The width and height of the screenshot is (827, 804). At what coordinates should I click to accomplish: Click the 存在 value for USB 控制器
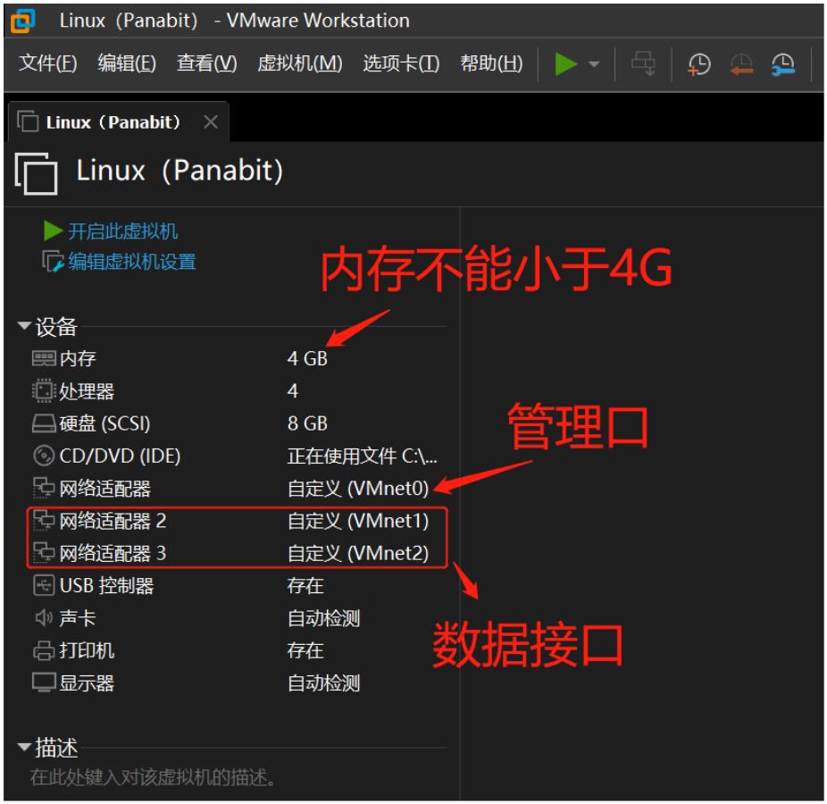(x=305, y=586)
